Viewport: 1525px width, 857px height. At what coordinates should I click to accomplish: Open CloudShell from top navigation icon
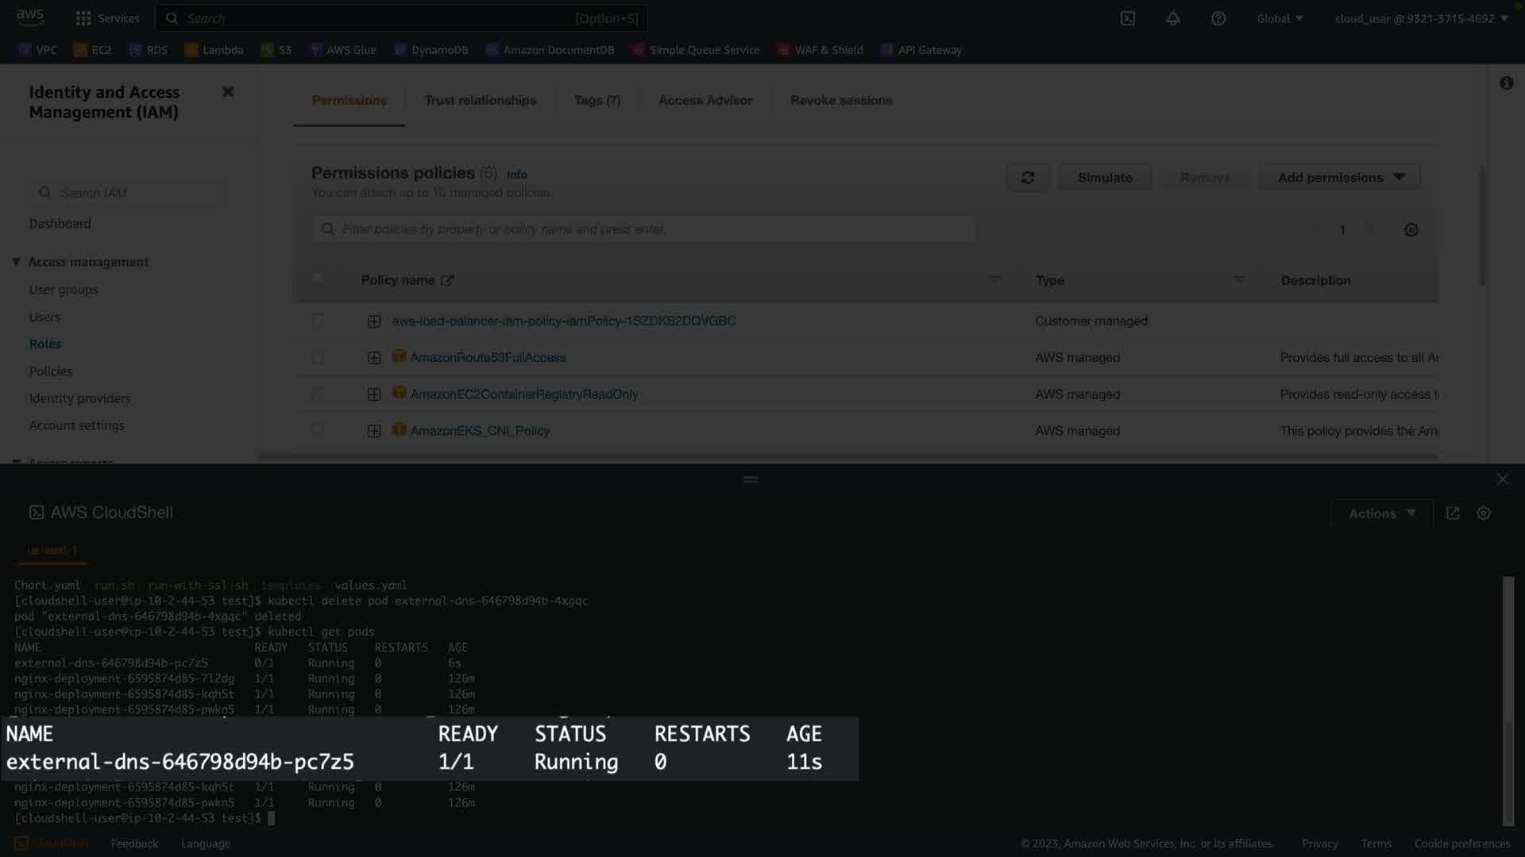pos(1128,18)
